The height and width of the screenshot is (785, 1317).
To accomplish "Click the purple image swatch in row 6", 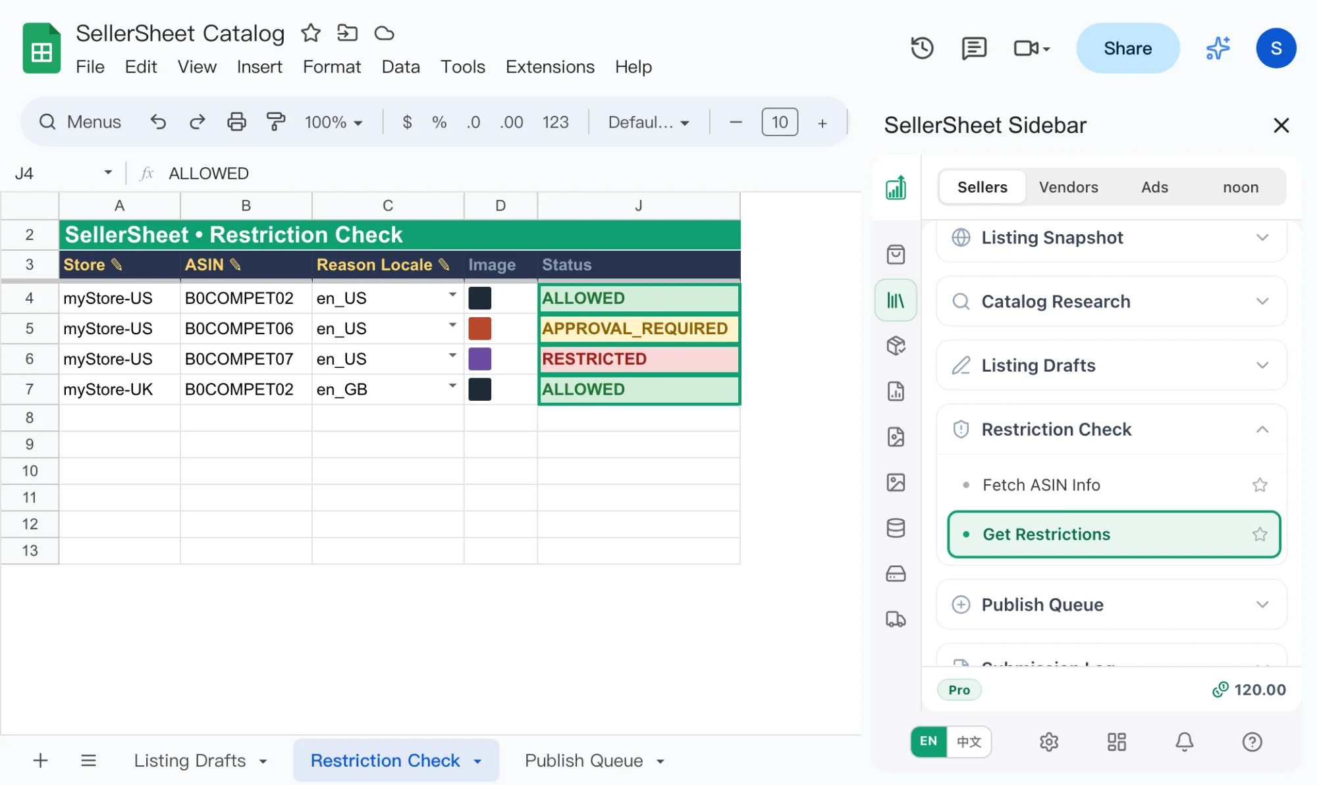I will pos(479,359).
